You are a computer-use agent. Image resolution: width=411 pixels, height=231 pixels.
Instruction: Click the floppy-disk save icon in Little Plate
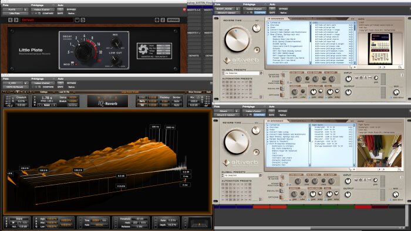click(77, 20)
